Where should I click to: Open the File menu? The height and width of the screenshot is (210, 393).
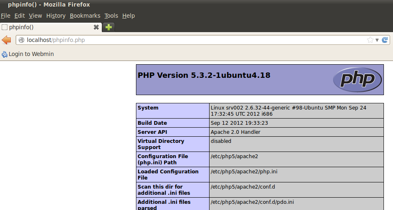[x=5, y=16]
